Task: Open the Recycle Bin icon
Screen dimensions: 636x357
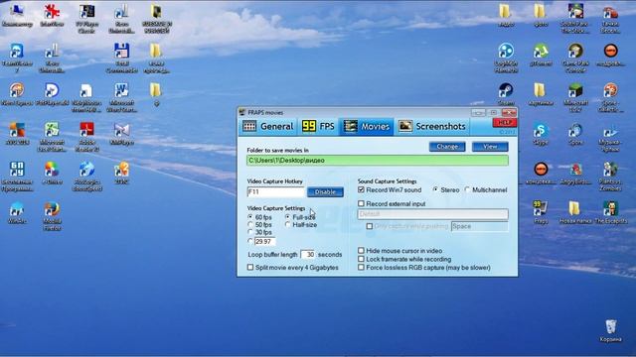Action: tap(610, 330)
